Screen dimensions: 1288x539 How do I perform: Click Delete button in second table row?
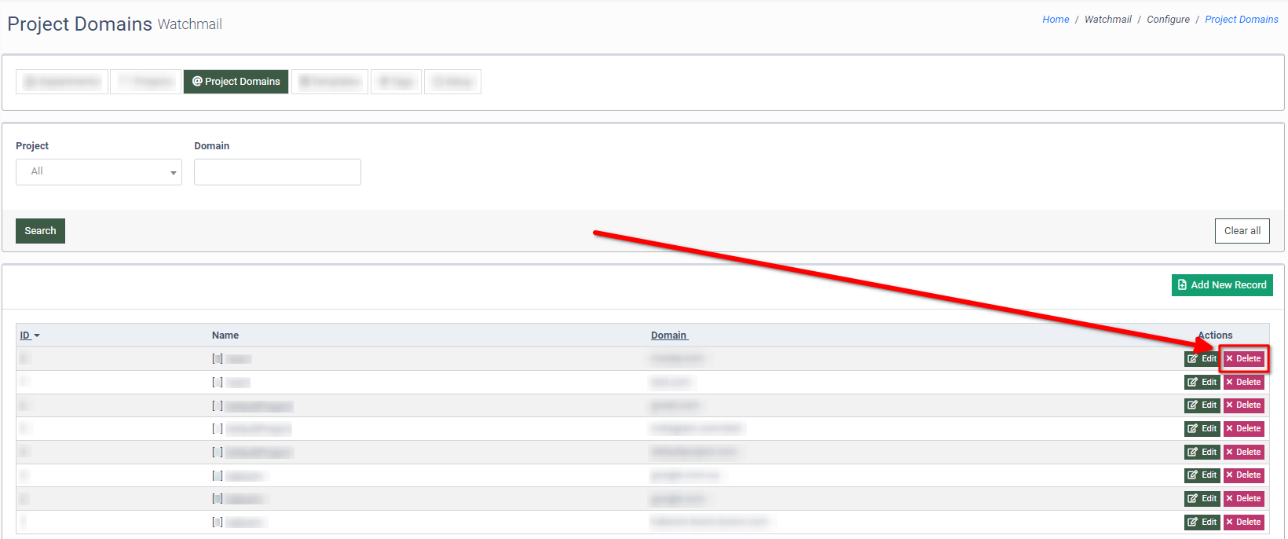(x=1243, y=383)
